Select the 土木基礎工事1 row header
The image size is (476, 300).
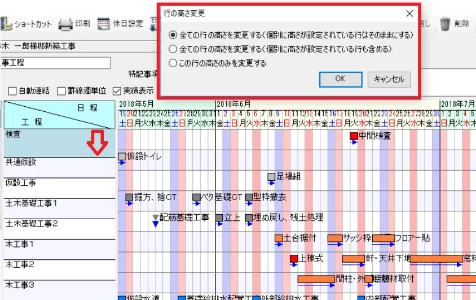point(60,208)
